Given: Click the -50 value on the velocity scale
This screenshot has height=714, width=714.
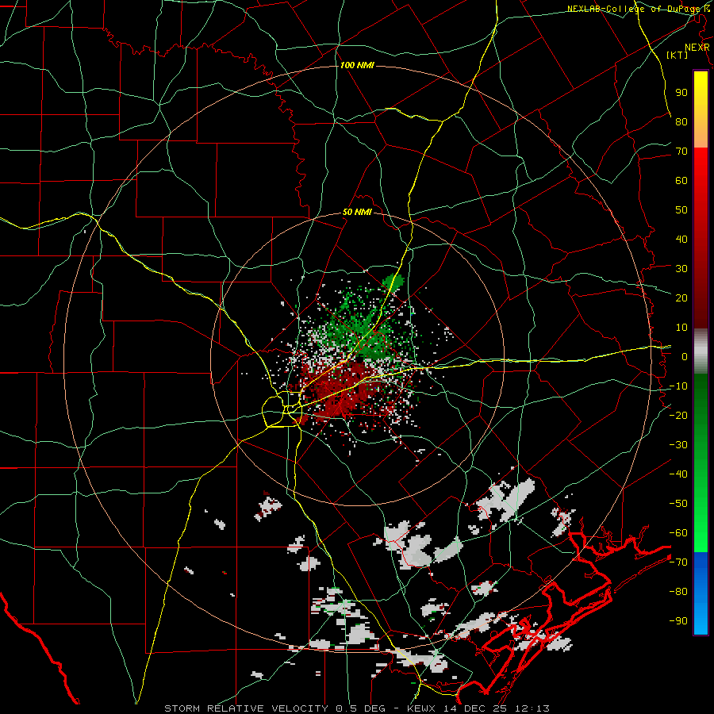Looking at the screenshot, I should 678,504.
